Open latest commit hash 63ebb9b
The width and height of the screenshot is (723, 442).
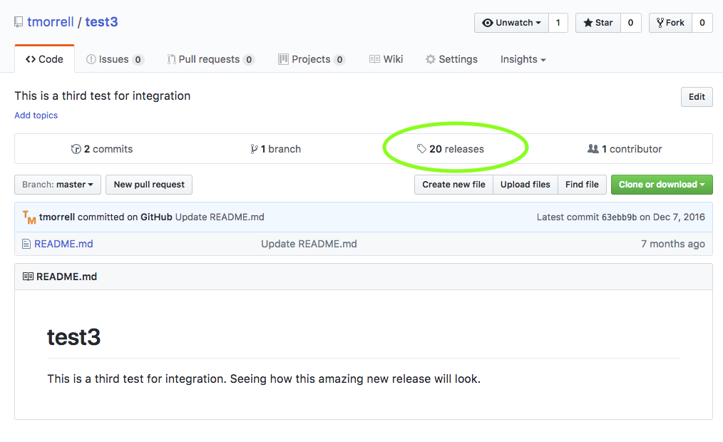tap(619, 217)
